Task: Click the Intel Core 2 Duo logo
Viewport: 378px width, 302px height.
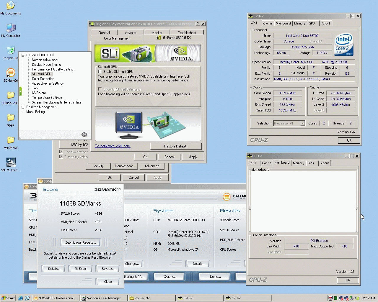Action: tap(344, 45)
